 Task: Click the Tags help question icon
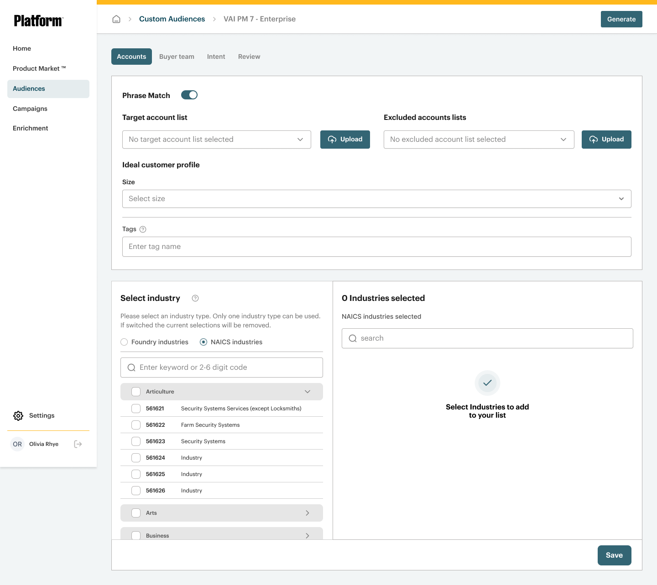[143, 229]
